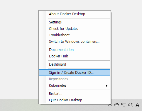Open Documentation from the menu
This screenshot has width=142, height=111.
click(x=75, y=50)
